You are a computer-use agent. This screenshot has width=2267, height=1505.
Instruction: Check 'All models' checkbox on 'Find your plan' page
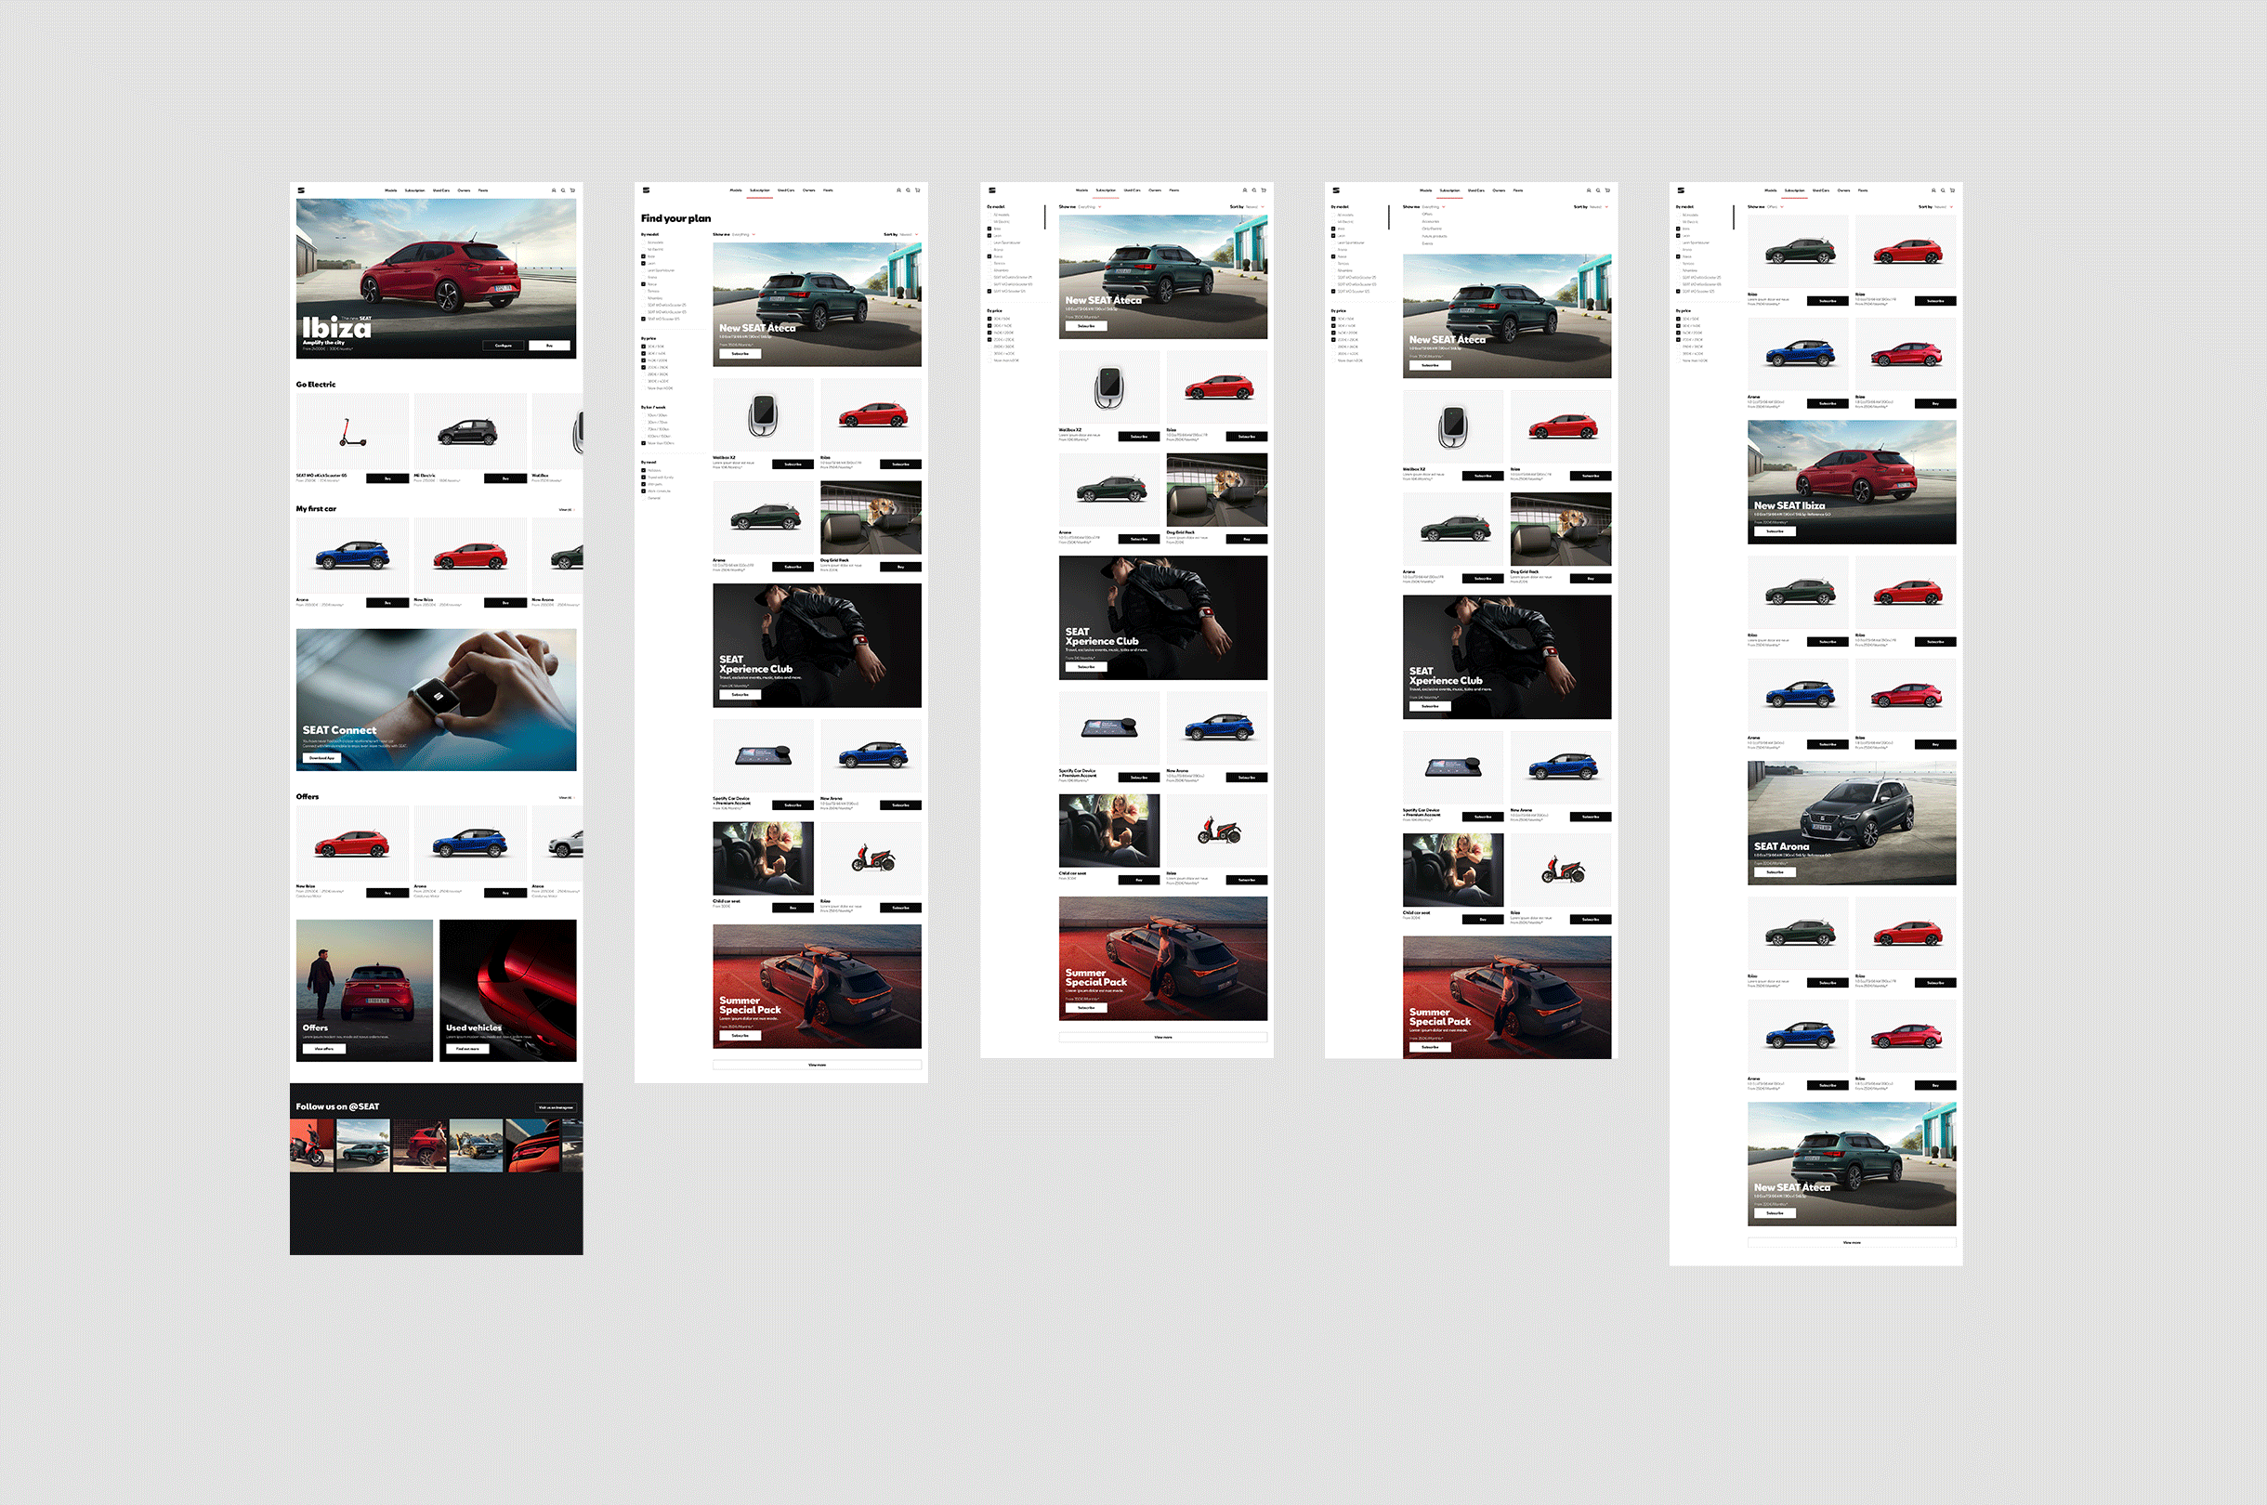click(x=644, y=242)
